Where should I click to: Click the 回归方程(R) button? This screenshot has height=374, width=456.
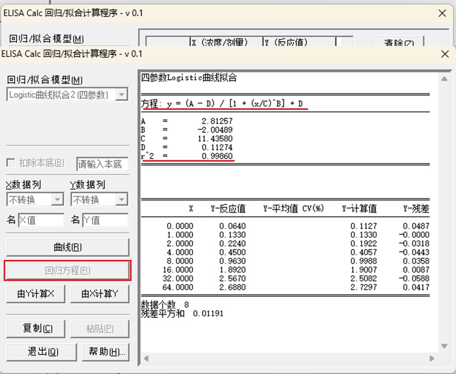coord(67,270)
